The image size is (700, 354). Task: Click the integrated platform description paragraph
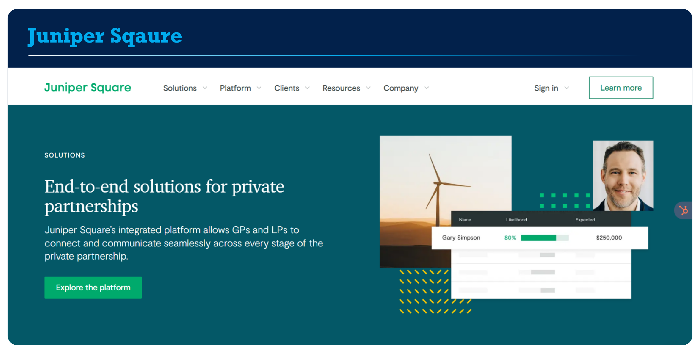coord(184,243)
